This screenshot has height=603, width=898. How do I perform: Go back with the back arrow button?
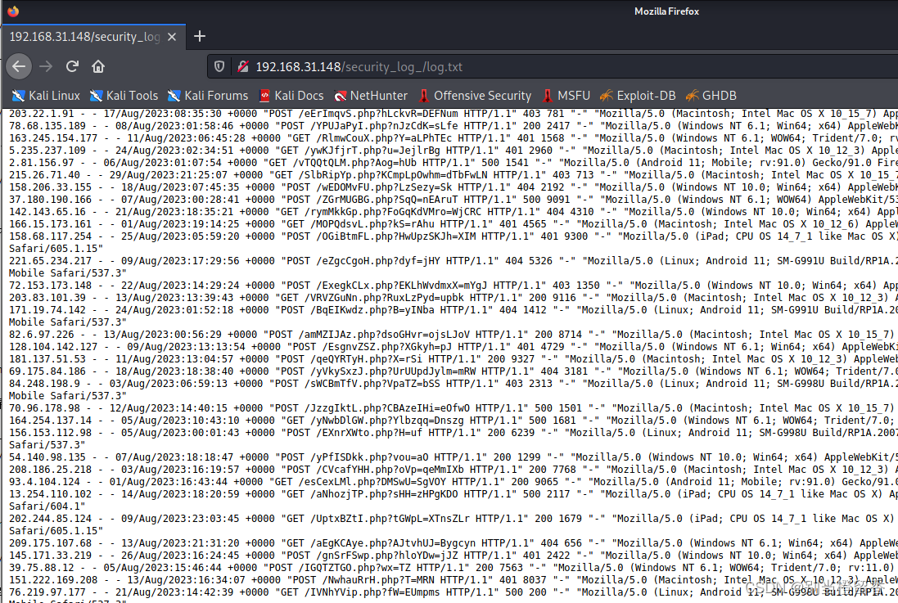[x=19, y=66]
